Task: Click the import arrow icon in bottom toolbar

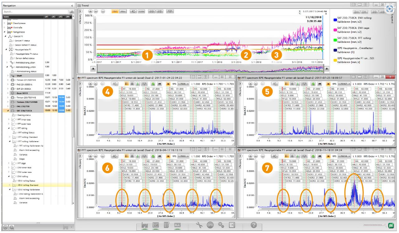Action: pos(232,225)
